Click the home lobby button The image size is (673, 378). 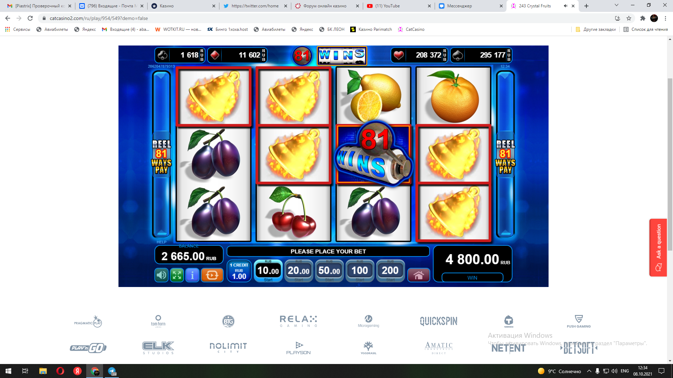419,275
